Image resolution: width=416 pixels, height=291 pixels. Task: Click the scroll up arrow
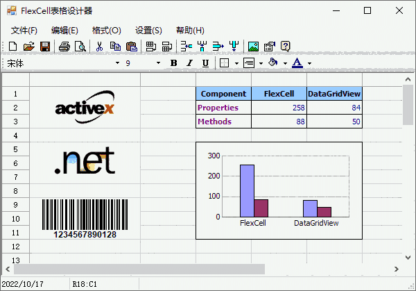click(x=408, y=79)
